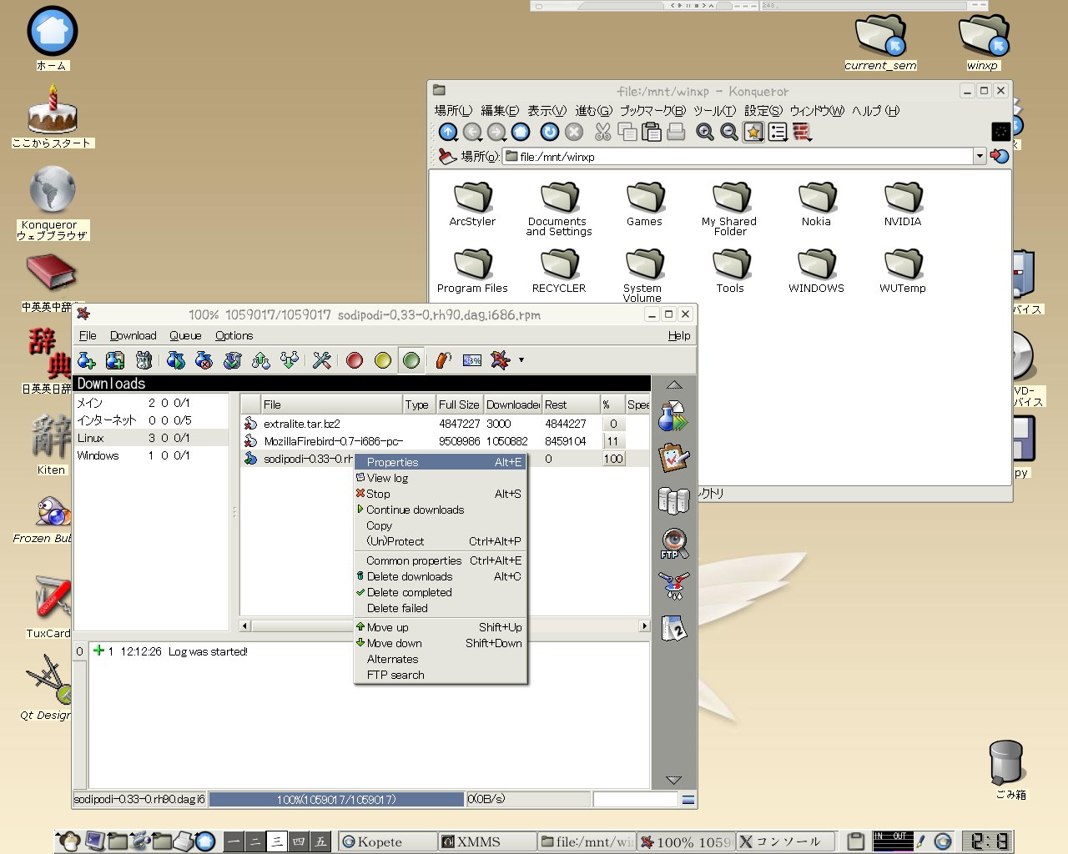Open the Download menu
This screenshot has height=854, width=1068.
133,335
